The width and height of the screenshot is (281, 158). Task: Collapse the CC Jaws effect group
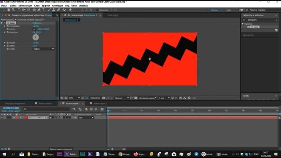pyautogui.click(x=2, y=23)
